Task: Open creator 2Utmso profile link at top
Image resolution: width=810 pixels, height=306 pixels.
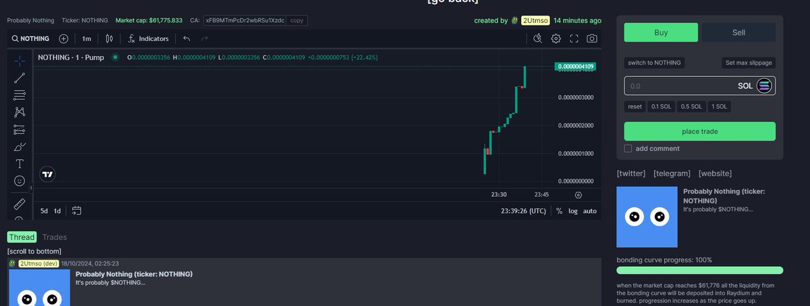Action: pos(534,21)
